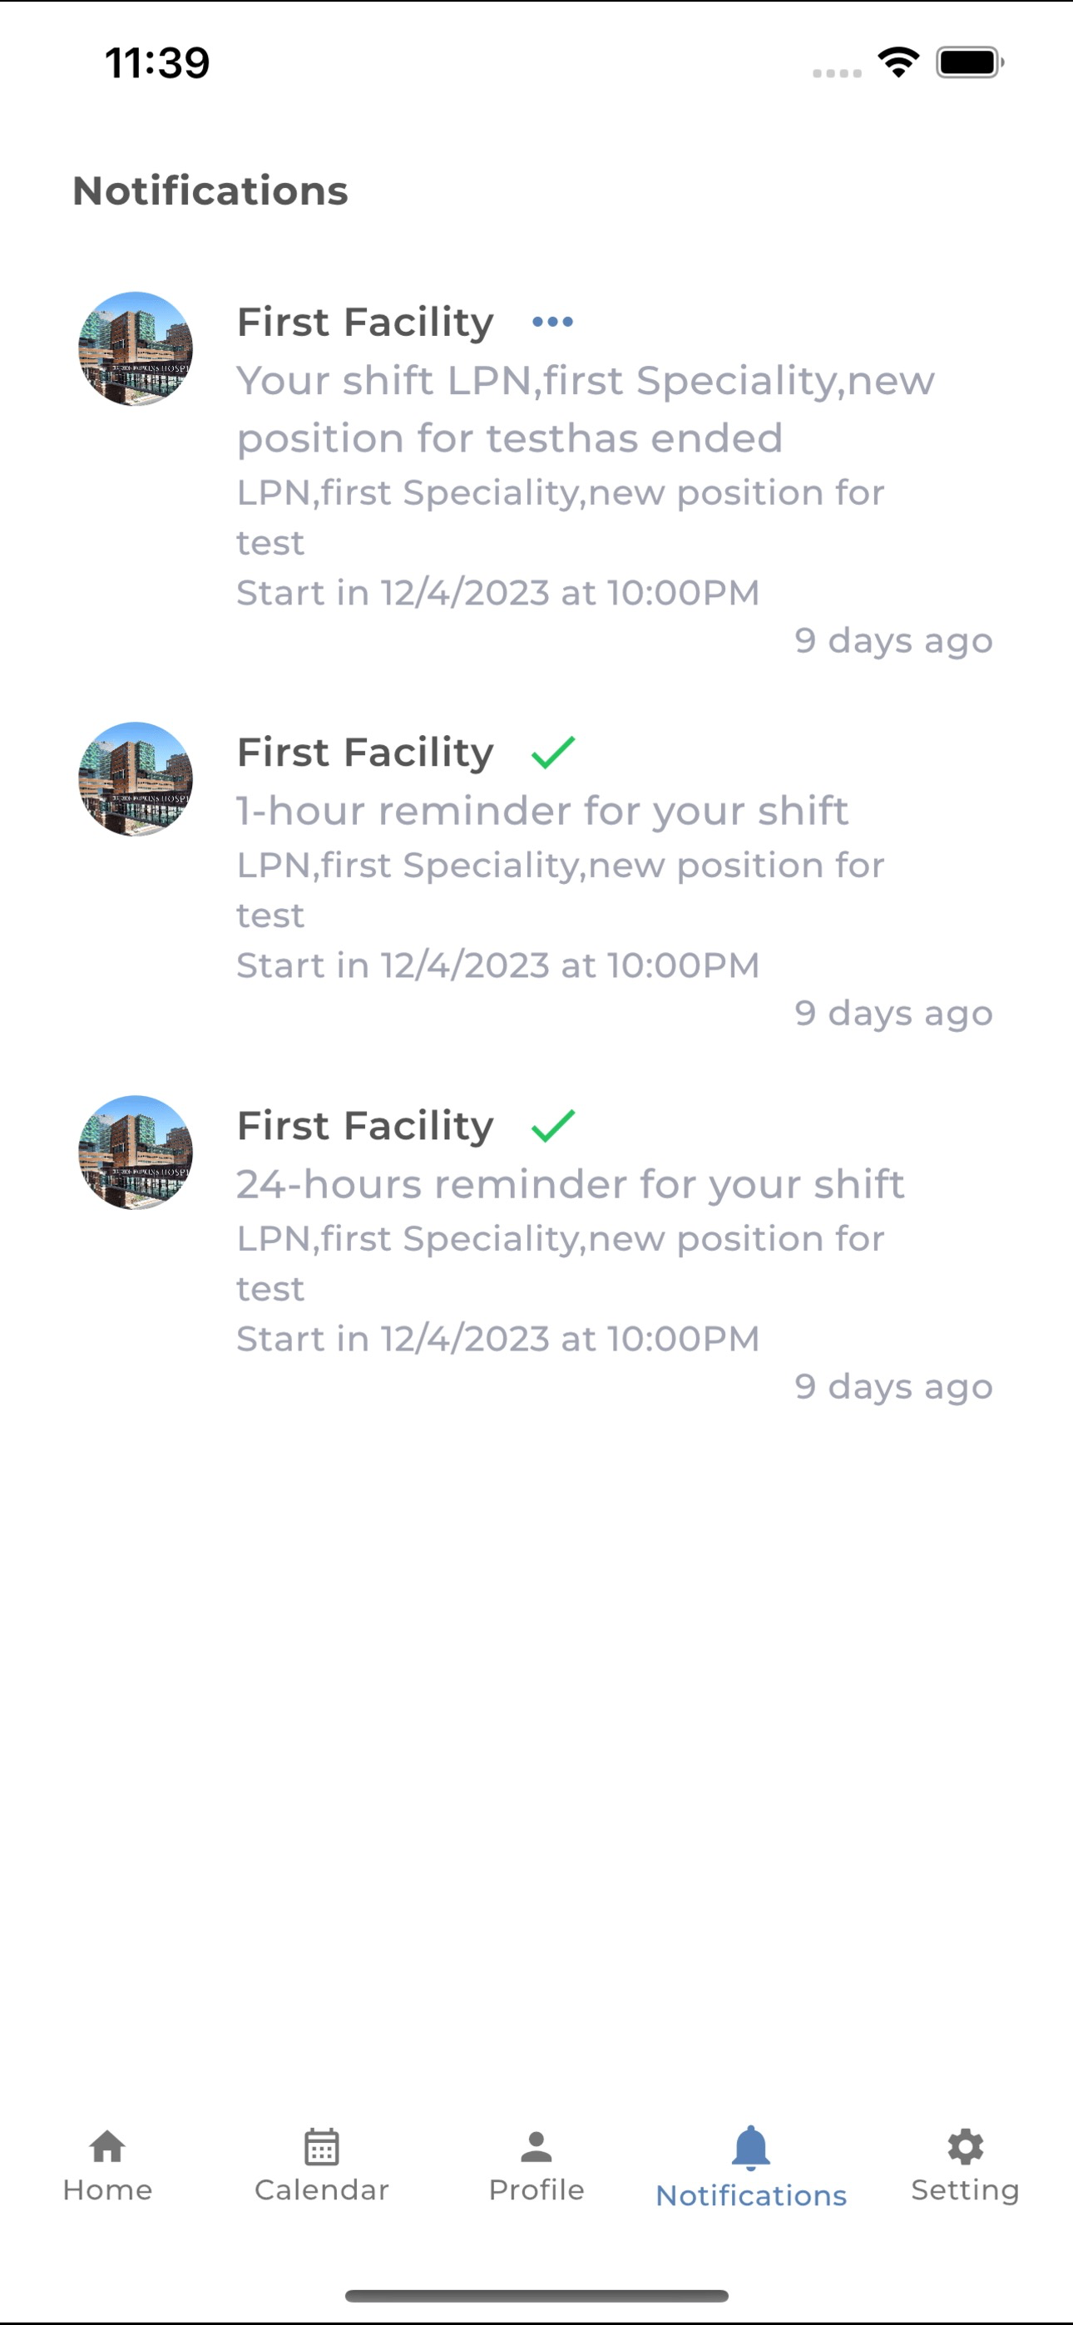Open the Calendar tab icon

322,2146
